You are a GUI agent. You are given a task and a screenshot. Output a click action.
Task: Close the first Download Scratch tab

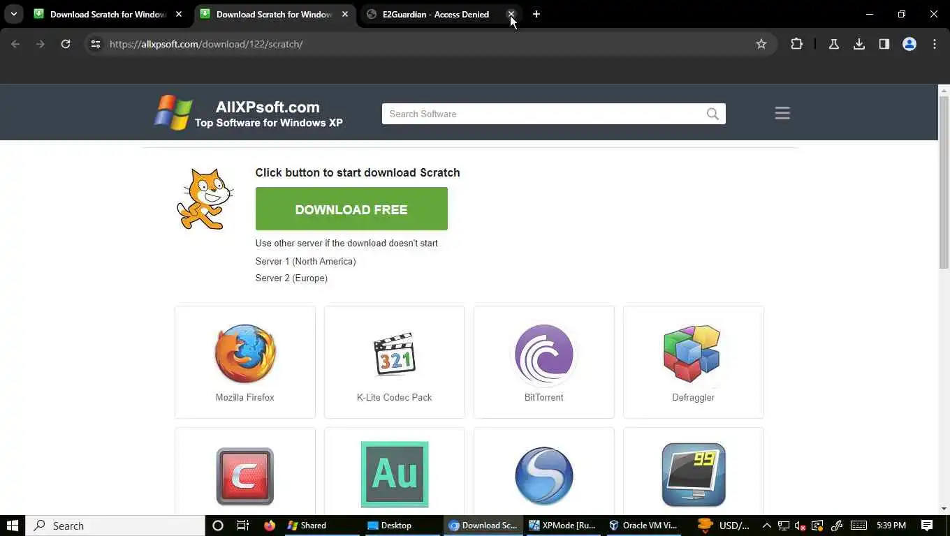[x=180, y=14]
